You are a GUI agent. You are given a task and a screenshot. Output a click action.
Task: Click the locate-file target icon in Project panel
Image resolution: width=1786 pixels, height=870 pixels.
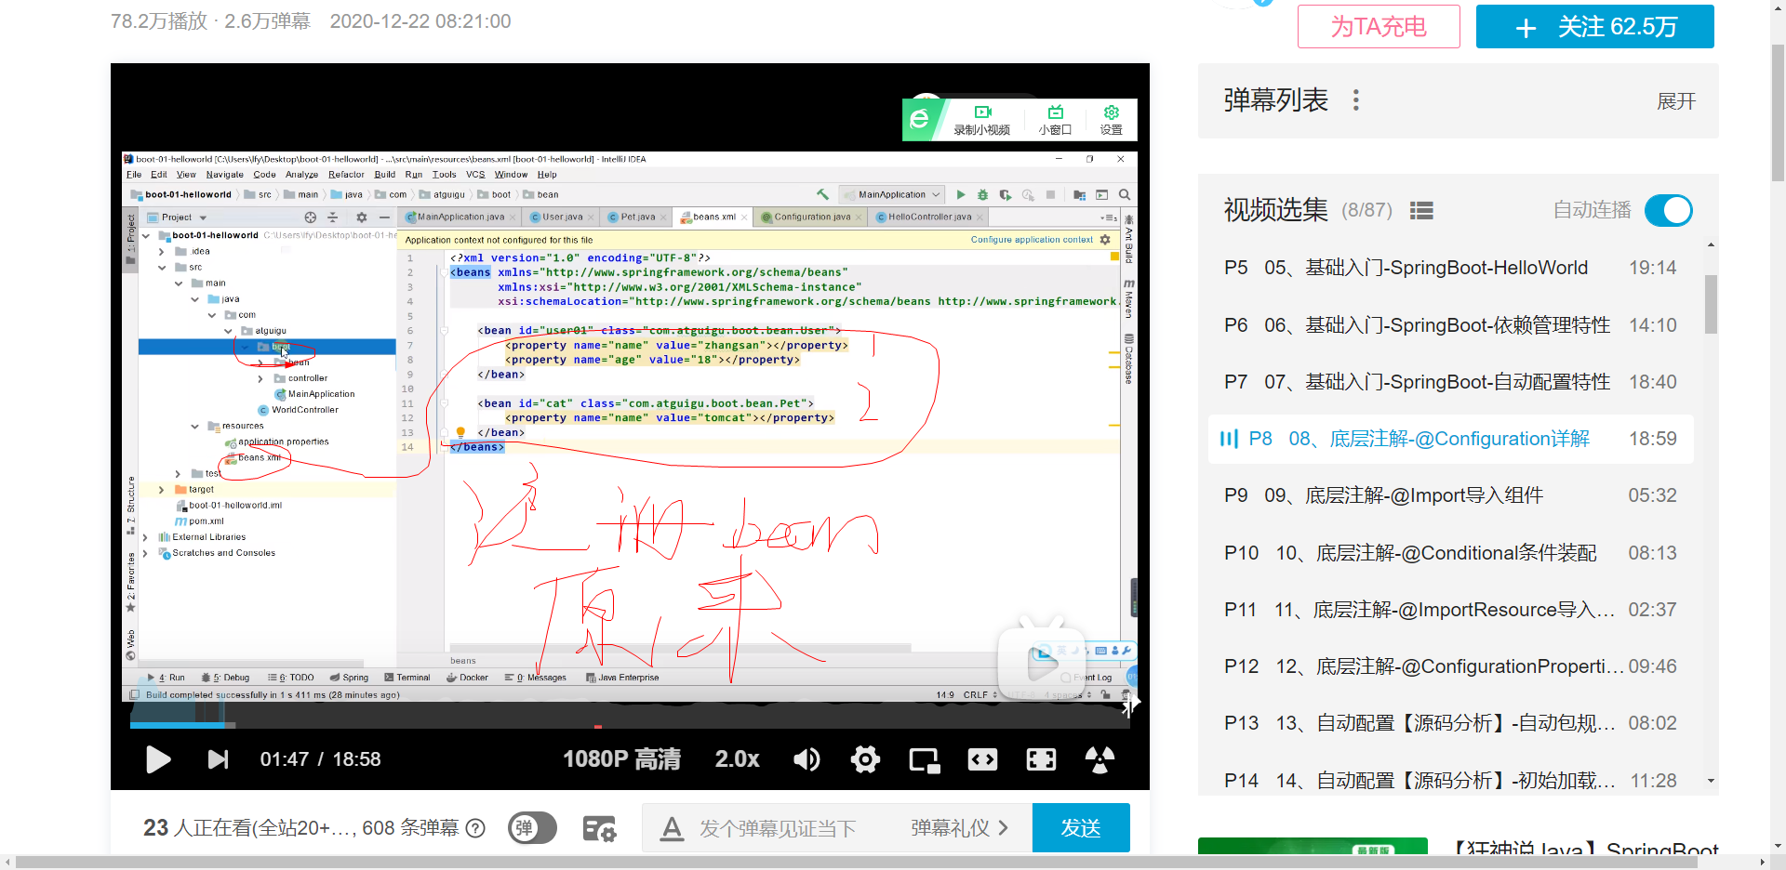coord(311,217)
